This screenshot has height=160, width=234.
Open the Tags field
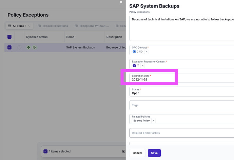tap(181, 105)
